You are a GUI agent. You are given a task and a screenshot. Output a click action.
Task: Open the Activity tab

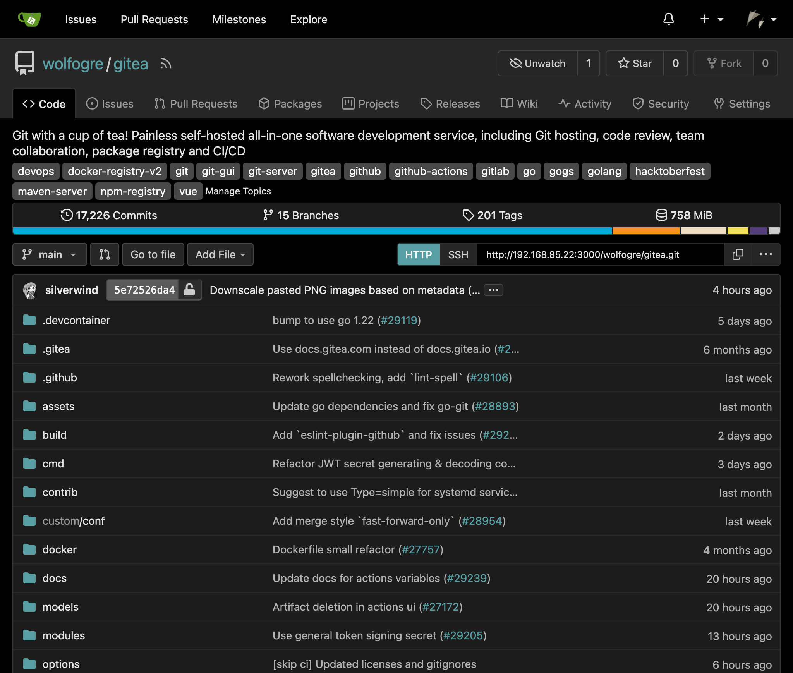(585, 104)
